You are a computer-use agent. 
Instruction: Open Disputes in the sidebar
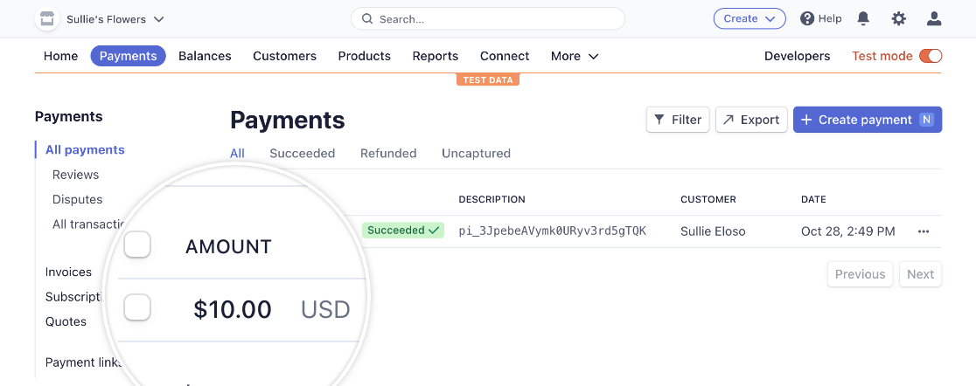pyautogui.click(x=77, y=199)
